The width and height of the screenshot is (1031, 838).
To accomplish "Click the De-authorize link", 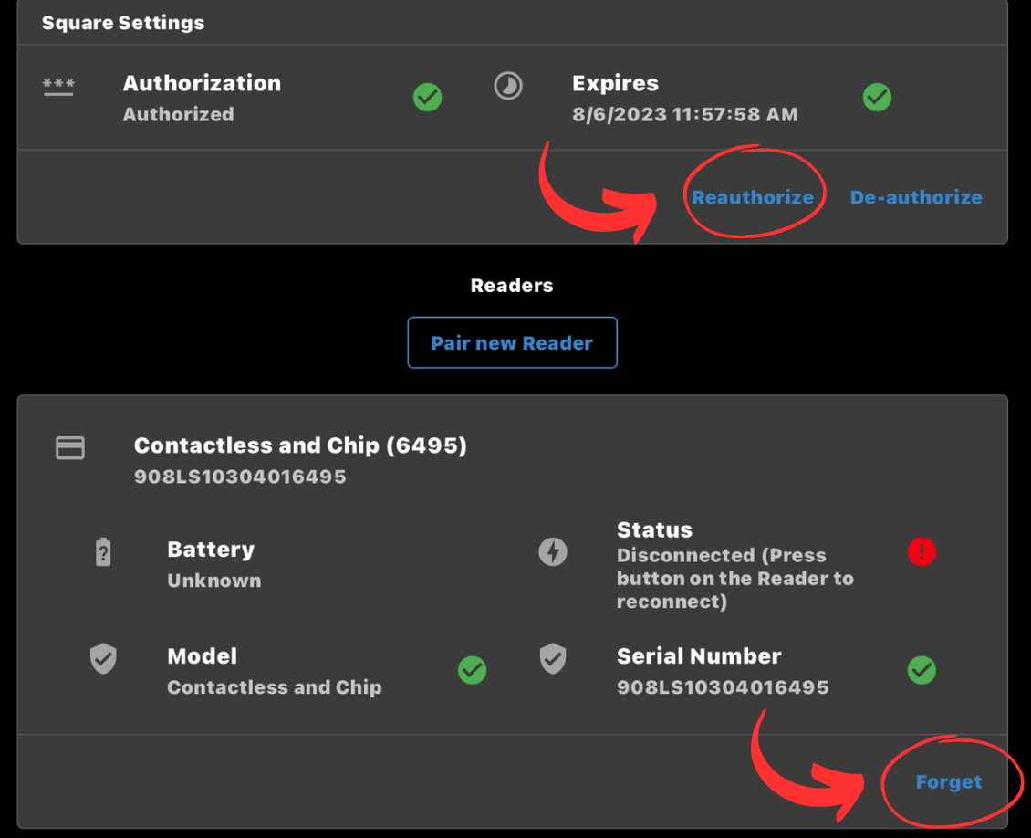I will [916, 197].
